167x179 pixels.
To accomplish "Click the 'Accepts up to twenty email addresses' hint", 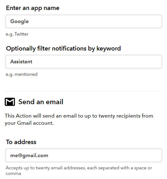I will pyautogui.click(x=79, y=171).
